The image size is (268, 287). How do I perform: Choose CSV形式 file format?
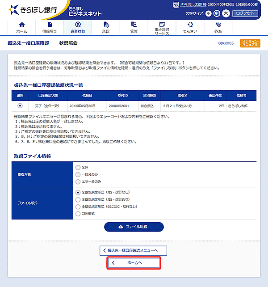78,214
